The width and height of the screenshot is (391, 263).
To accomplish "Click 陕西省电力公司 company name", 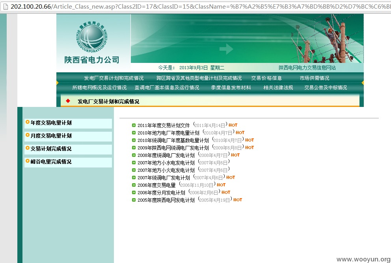I will [x=92, y=60].
